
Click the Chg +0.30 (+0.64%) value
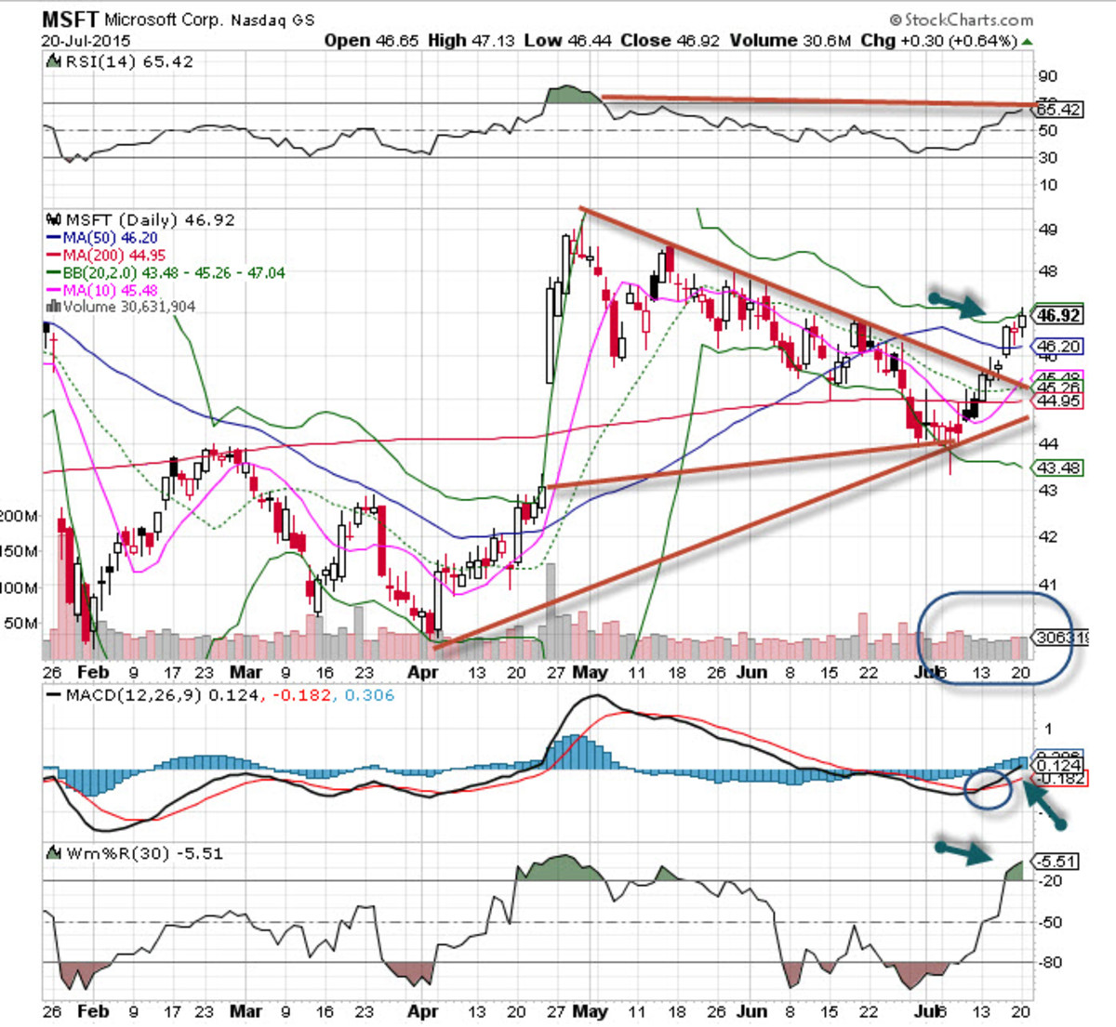point(938,41)
